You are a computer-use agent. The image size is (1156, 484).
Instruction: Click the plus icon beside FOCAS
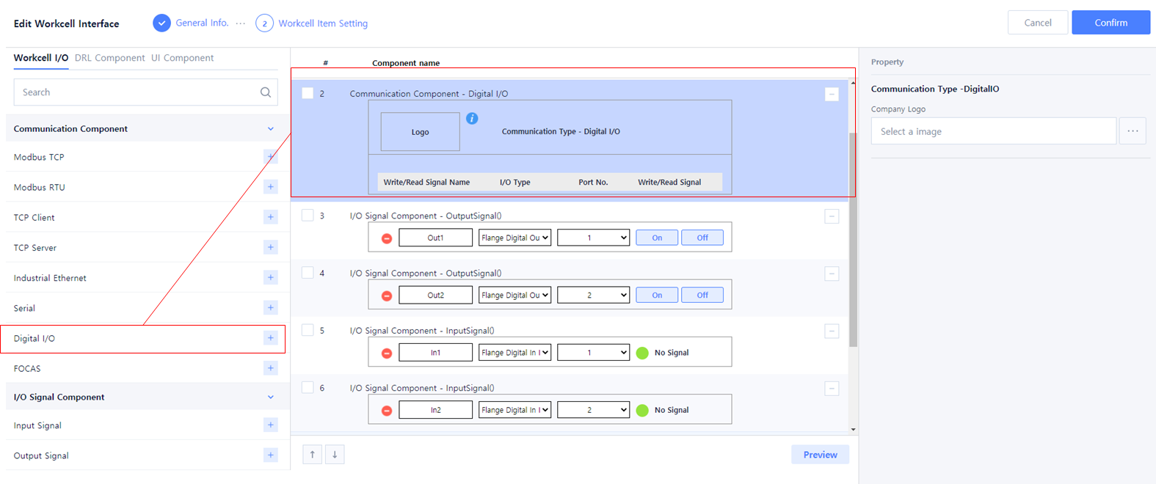click(x=270, y=368)
